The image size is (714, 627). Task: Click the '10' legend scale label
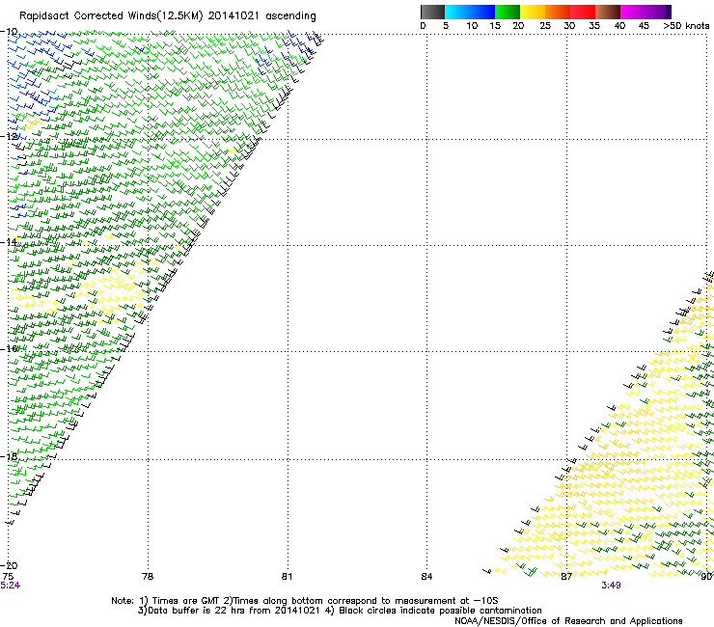pyautogui.click(x=472, y=26)
